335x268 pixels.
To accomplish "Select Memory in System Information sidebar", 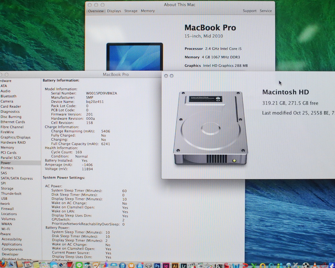I will click(7, 147).
